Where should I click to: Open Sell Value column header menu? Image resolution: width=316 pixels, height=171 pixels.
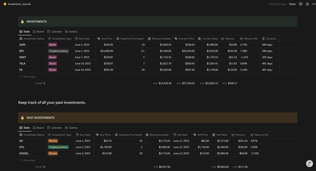point(220,135)
